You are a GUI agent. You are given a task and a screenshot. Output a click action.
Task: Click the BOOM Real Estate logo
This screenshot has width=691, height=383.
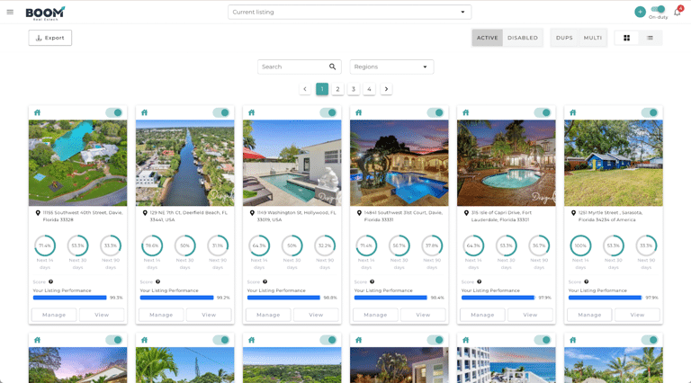45,13
